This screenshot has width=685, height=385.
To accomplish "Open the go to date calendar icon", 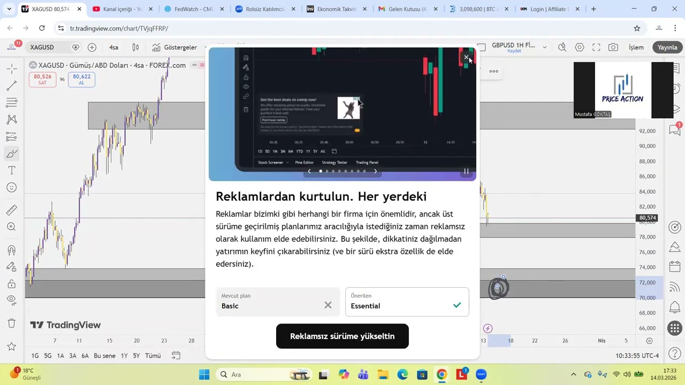I will [x=176, y=356].
